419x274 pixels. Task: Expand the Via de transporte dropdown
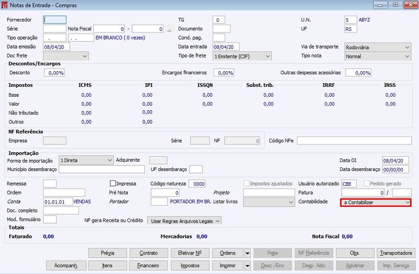pyautogui.click(x=378, y=47)
